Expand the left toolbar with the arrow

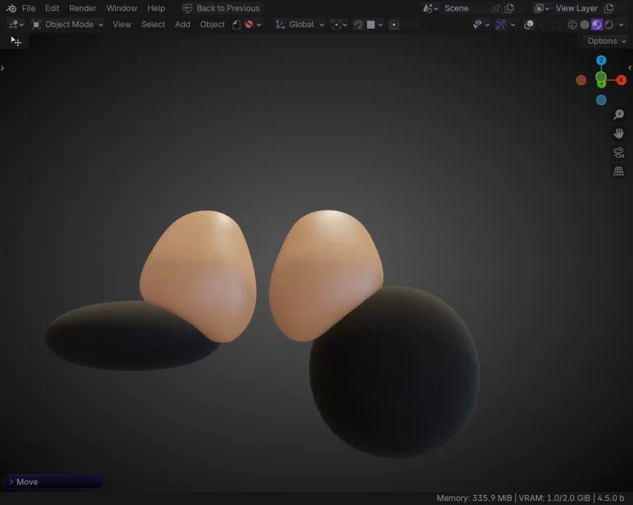(2, 68)
